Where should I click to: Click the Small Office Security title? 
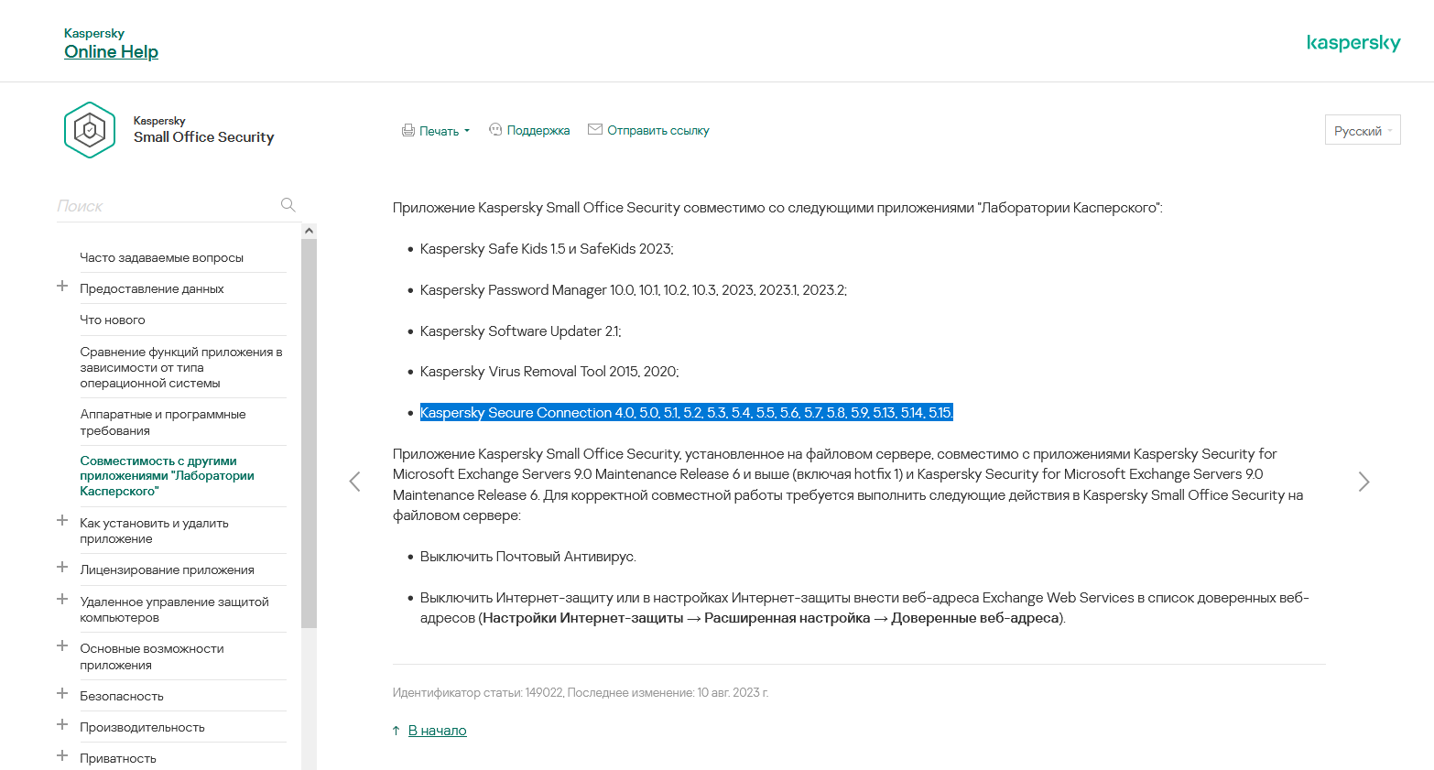[x=203, y=137]
